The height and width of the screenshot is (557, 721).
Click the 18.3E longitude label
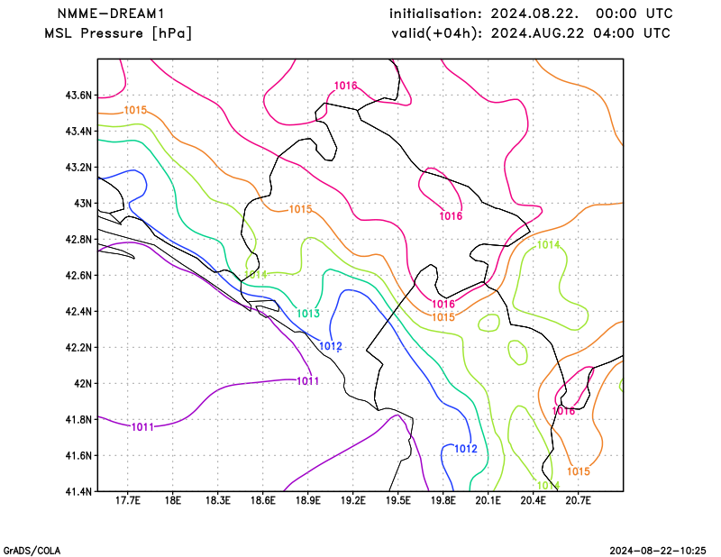point(217,500)
